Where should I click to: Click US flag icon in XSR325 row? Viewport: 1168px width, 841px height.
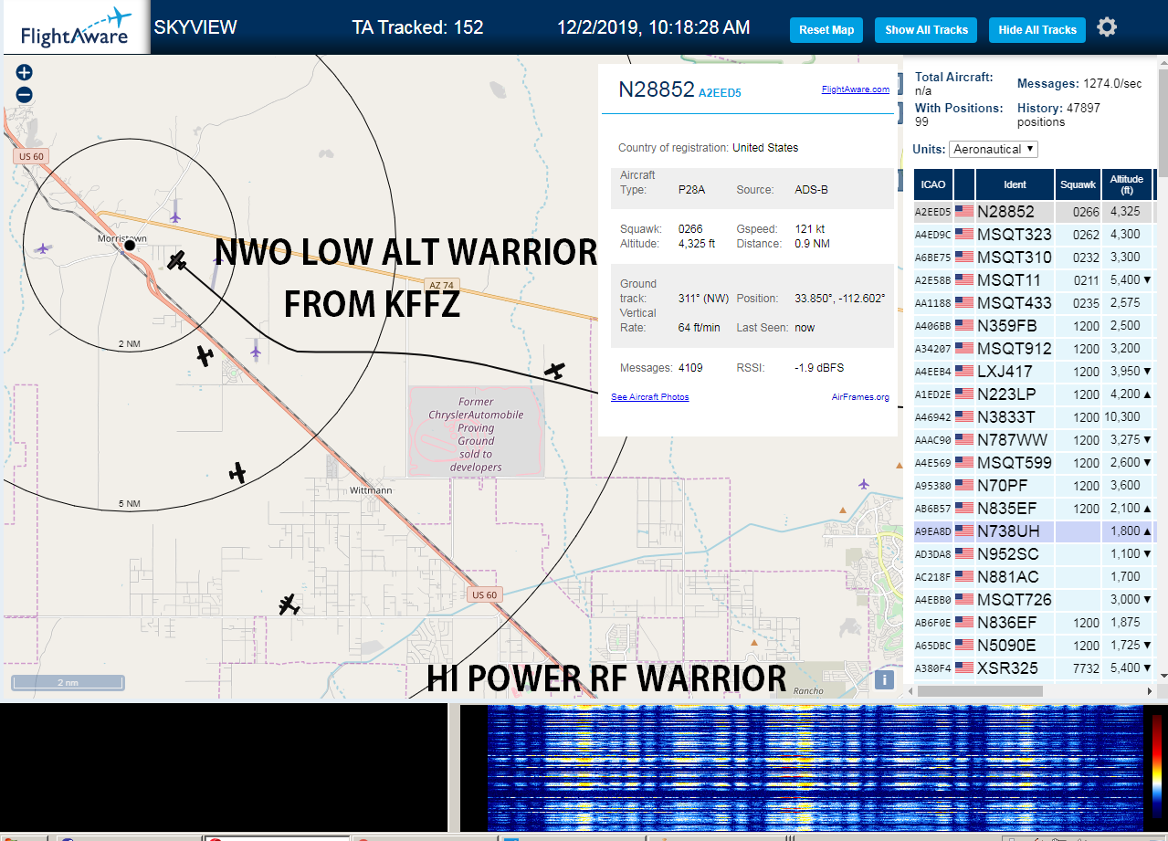coord(963,668)
